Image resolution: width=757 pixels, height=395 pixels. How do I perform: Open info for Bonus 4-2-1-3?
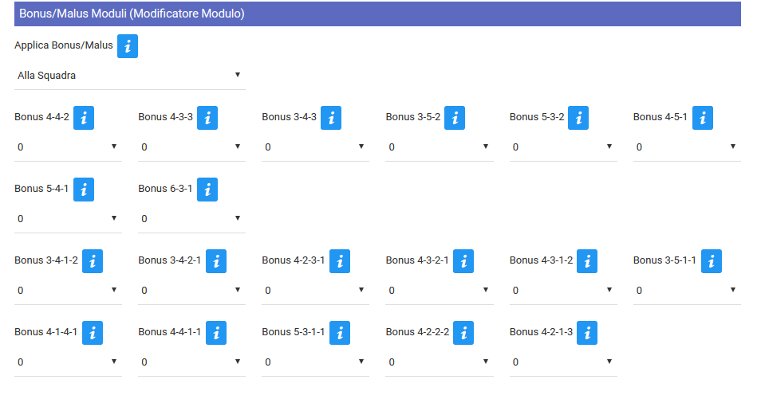point(588,333)
